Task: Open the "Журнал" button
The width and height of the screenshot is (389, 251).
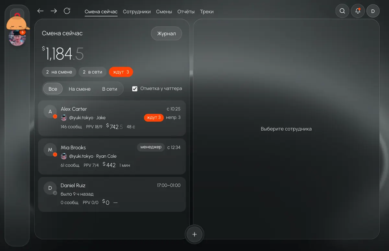Action: click(x=167, y=33)
